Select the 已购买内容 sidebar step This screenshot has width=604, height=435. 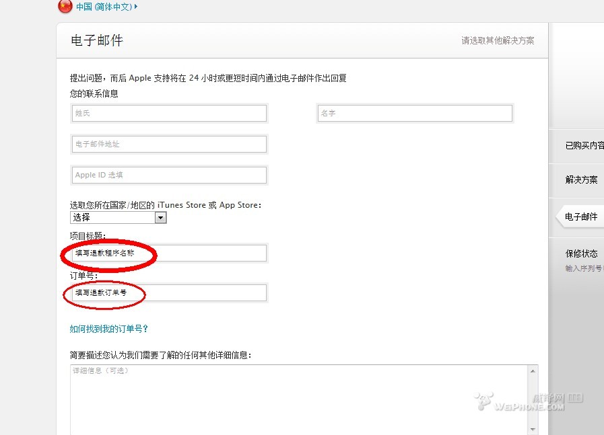pos(584,145)
